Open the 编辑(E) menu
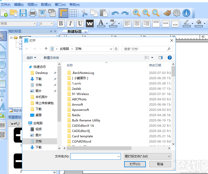The width and height of the screenshot is (208, 174). (19, 5)
